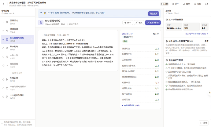Open the 去改每个环节用哪个模型 link

click(197, 34)
